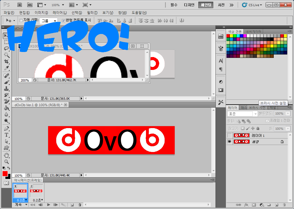The height and width of the screenshot is (209, 294).
Task: Select the Paint Bucket tool
Action: [6, 108]
